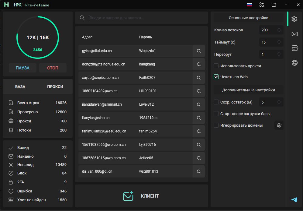Open the settings gear sidebar icon
The image size is (303, 211).
pos(294,19)
